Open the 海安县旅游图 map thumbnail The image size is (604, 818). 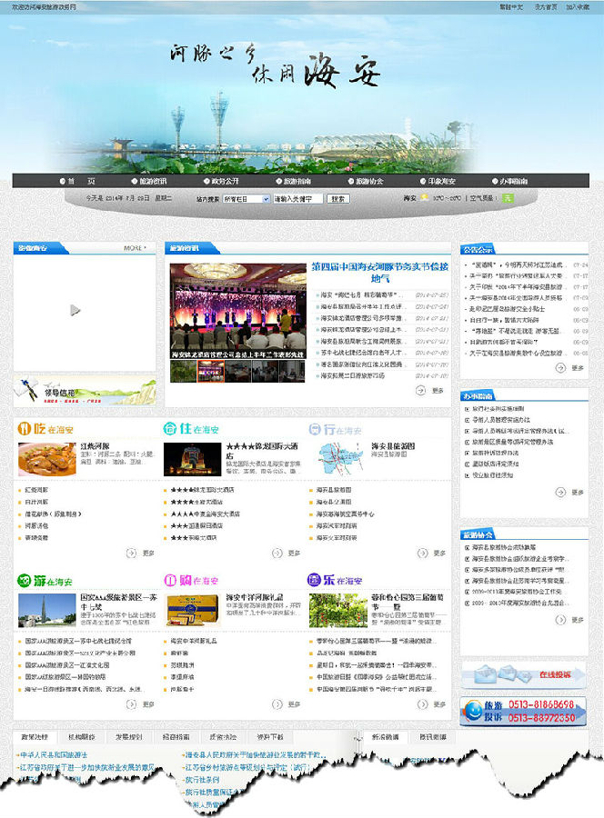[337, 459]
